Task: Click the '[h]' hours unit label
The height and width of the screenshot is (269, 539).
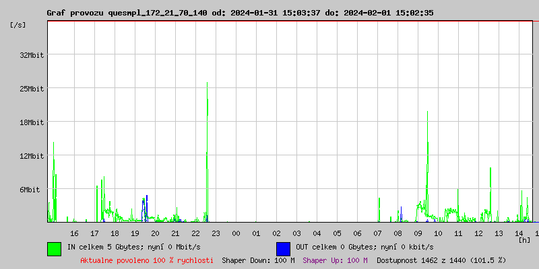Action: coord(525,240)
